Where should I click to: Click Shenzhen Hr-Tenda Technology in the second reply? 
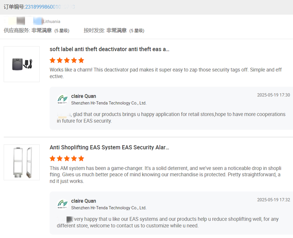[109, 208]
